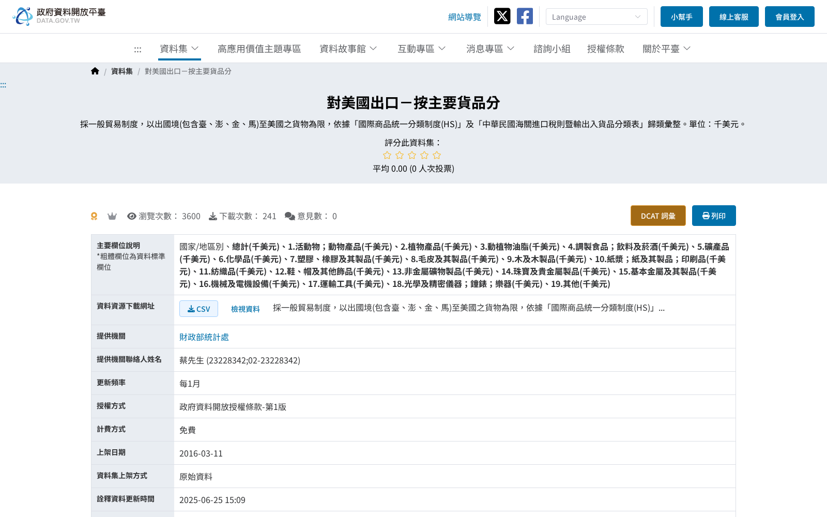Click the ::: accesskey marker in navigation bar

(x=137, y=49)
